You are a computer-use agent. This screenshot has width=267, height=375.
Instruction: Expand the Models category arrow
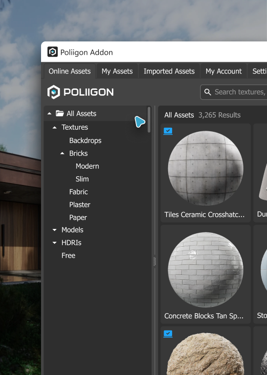coord(55,230)
